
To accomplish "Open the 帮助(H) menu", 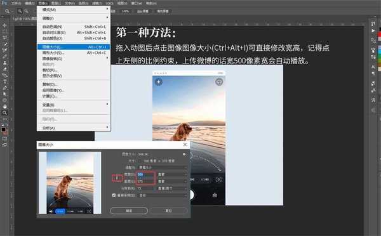I will click(x=151, y=3).
